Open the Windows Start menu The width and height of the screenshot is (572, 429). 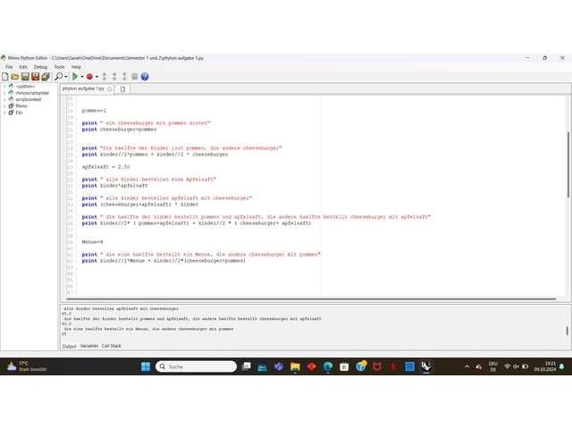pyautogui.click(x=146, y=366)
